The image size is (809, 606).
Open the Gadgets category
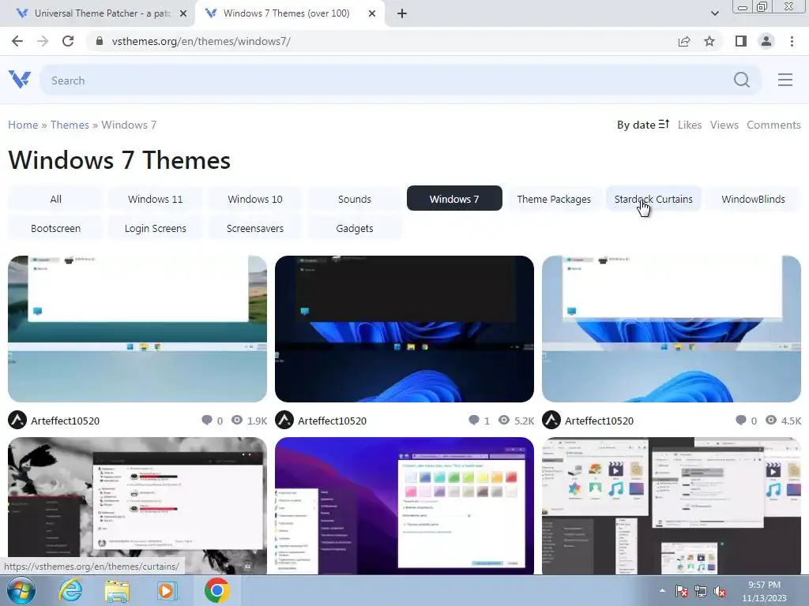tap(355, 228)
